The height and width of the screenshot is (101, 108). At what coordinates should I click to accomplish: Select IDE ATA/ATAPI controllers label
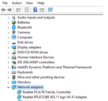click(36, 62)
